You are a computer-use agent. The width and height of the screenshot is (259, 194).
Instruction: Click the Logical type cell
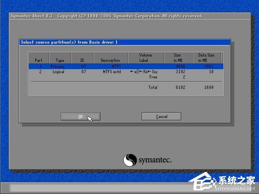point(58,72)
